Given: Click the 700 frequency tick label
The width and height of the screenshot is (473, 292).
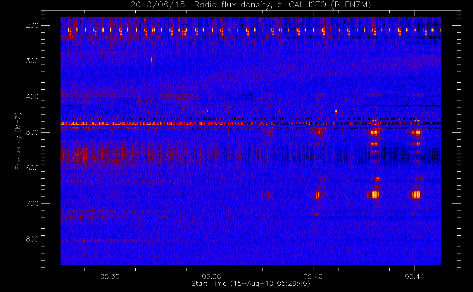Looking at the screenshot, I should 32,204.
